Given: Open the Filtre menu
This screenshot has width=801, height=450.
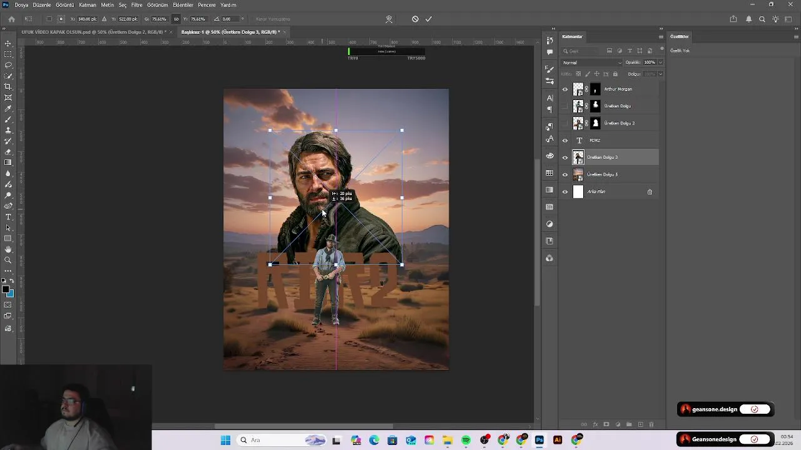Looking at the screenshot, I should [136, 5].
